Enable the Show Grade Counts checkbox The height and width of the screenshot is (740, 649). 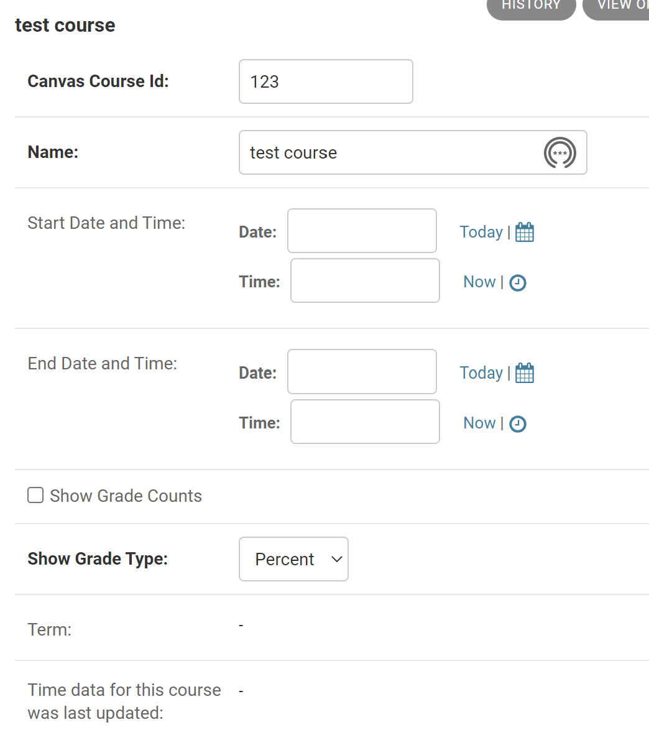coord(35,495)
